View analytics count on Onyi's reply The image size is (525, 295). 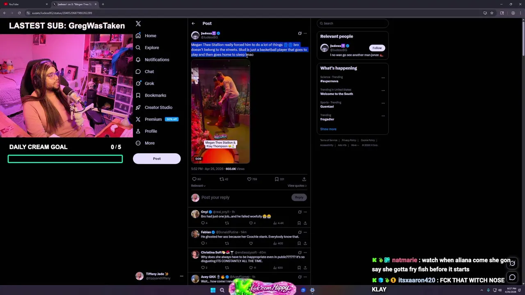pyautogui.click(x=278, y=223)
